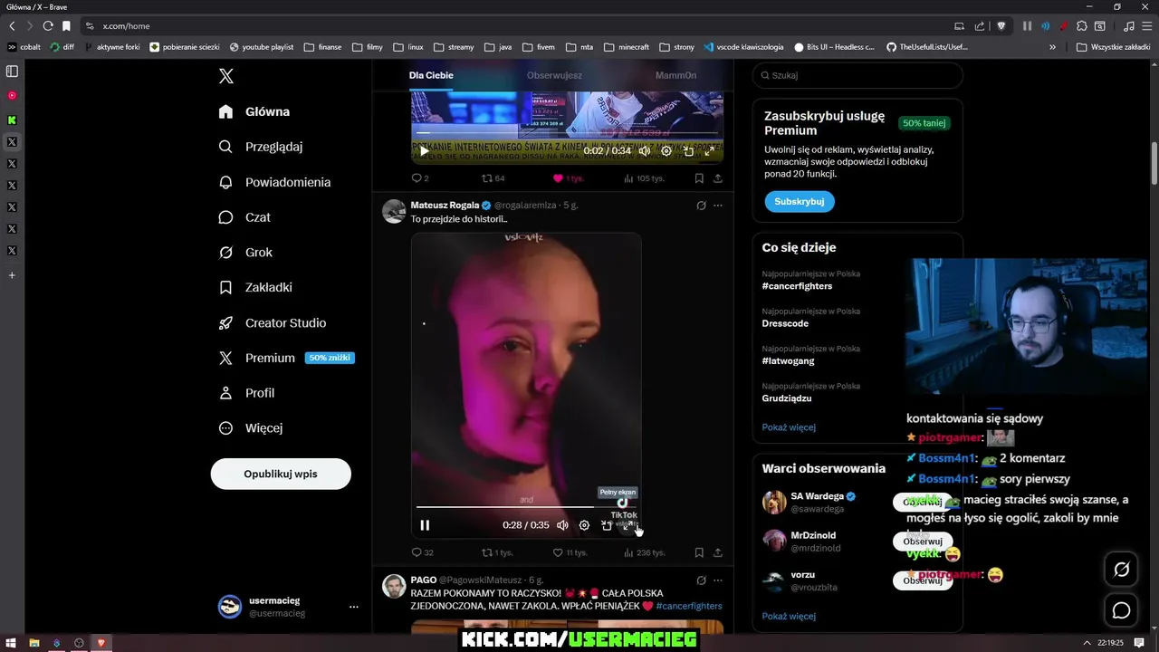The height and width of the screenshot is (652, 1159).
Task: Open the Wszystkie zakładki folder
Action: pos(1114,47)
